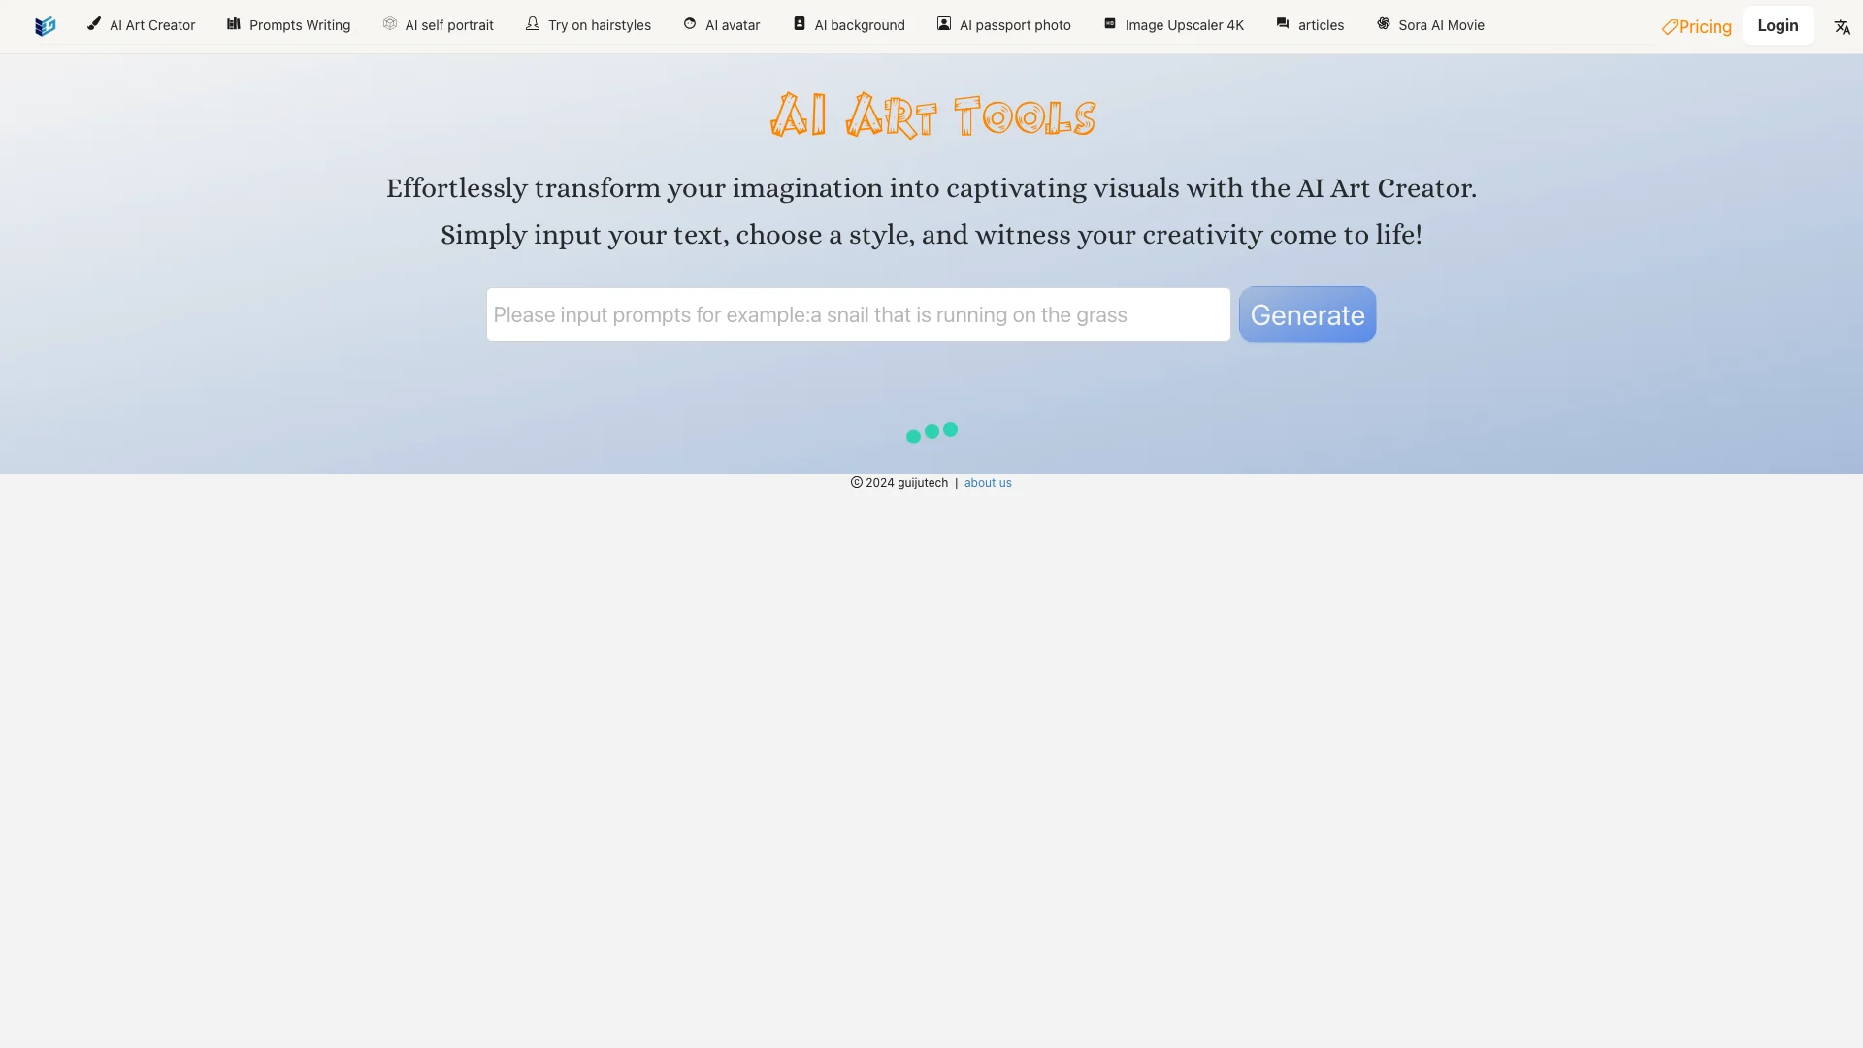Click the Try on hairstyles icon
Image resolution: width=1863 pixels, height=1048 pixels.
tap(533, 24)
